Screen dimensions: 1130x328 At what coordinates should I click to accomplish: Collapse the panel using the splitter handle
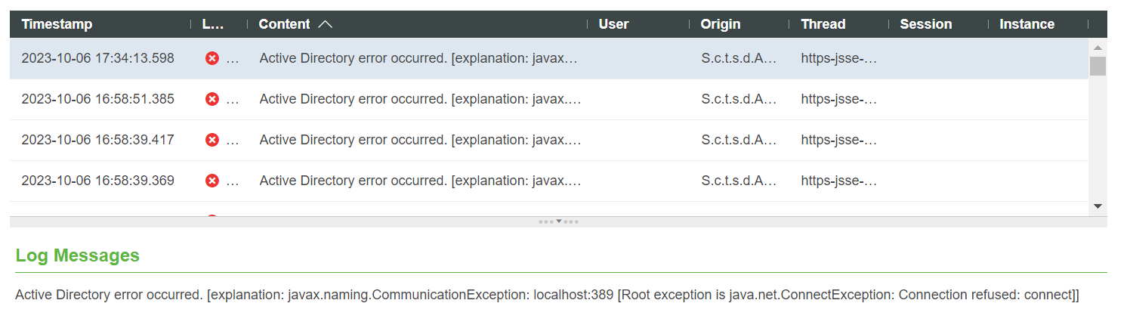[558, 221]
